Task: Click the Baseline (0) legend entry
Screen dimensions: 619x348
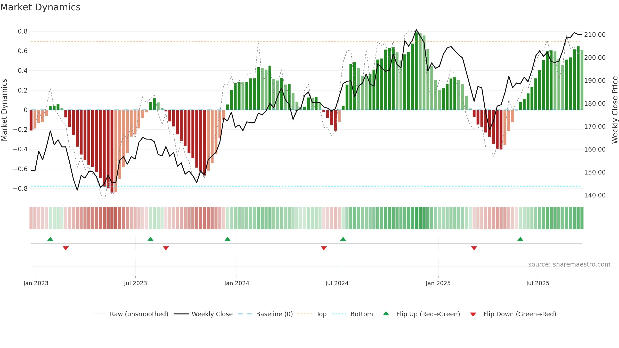Action: [x=265, y=314]
